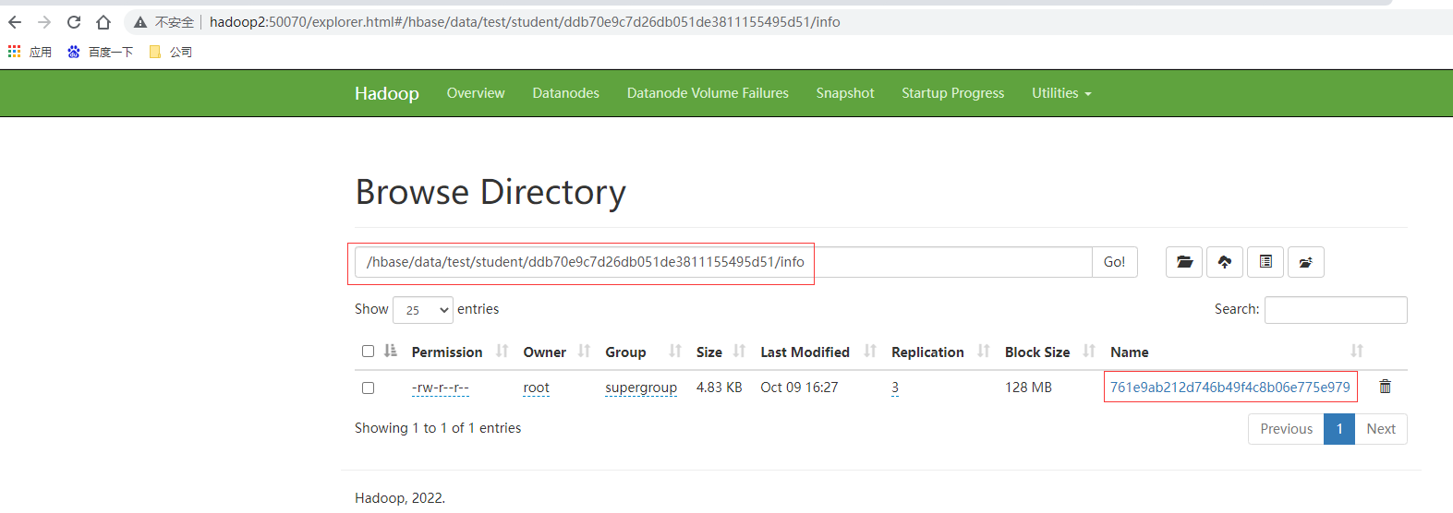Click the not-secure warning icon

140,22
